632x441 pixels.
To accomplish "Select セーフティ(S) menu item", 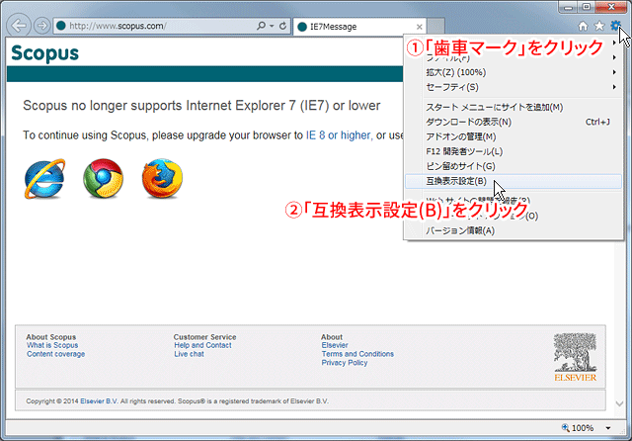I will pyautogui.click(x=513, y=87).
